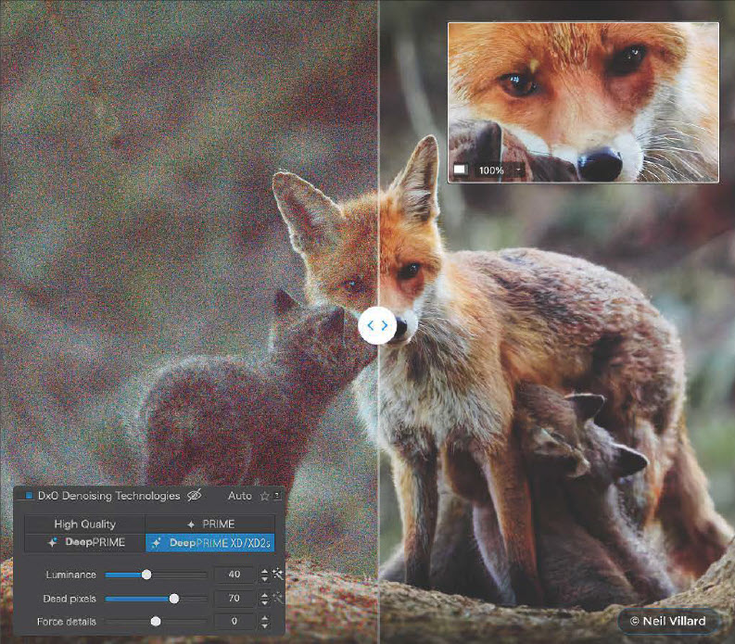Screen dimensions: 735x644
Task: Click the crossed-out eye preview icon
Action: click(x=194, y=496)
